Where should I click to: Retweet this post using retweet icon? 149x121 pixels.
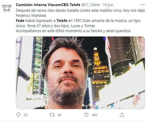(x=52, y=115)
